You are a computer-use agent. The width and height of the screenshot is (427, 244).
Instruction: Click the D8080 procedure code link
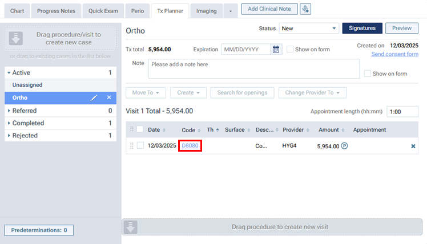(x=190, y=146)
